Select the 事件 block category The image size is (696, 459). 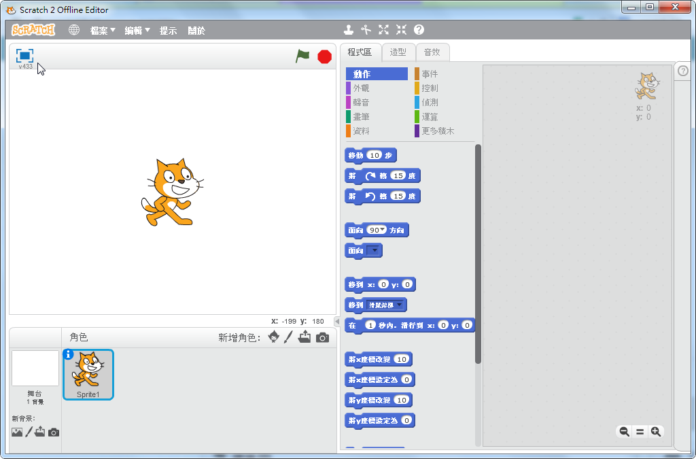(x=445, y=73)
